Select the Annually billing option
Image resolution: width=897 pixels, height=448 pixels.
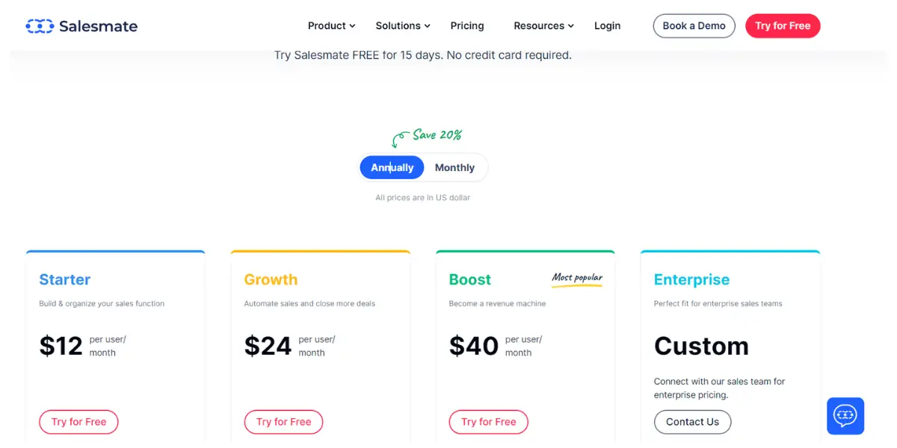pyautogui.click(x=392, y=167)
